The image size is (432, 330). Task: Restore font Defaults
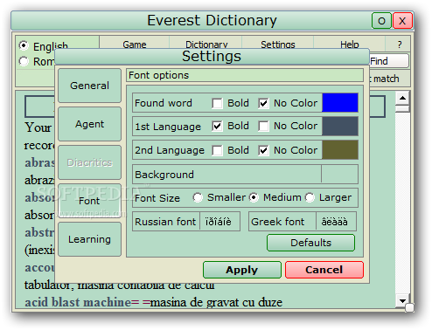(x=310, y=243)
